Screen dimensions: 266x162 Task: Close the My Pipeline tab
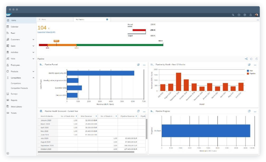coord(107,19)
